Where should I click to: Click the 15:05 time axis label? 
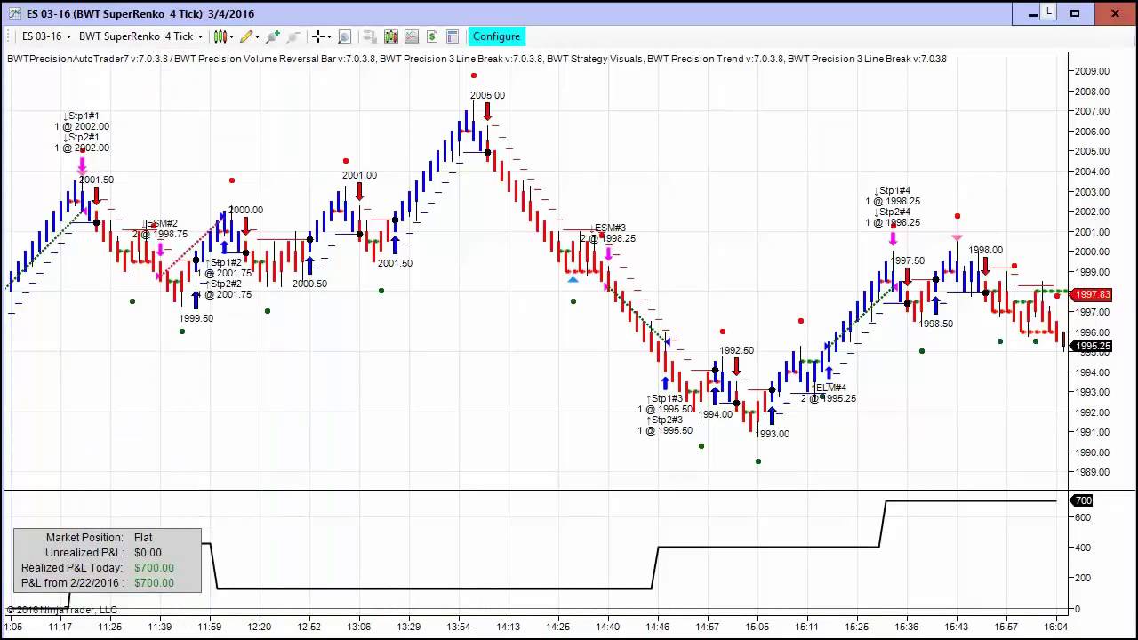(x=757, y=627)
